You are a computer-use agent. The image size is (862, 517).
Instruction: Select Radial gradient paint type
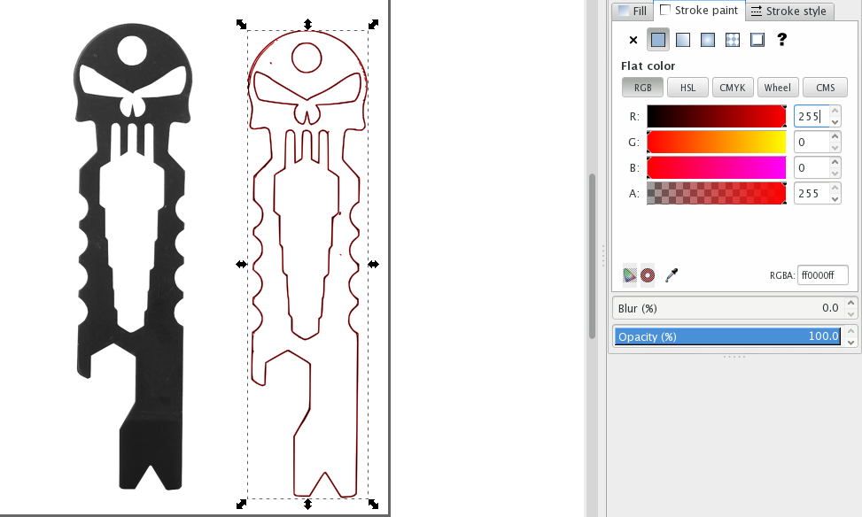coord(708,40)
